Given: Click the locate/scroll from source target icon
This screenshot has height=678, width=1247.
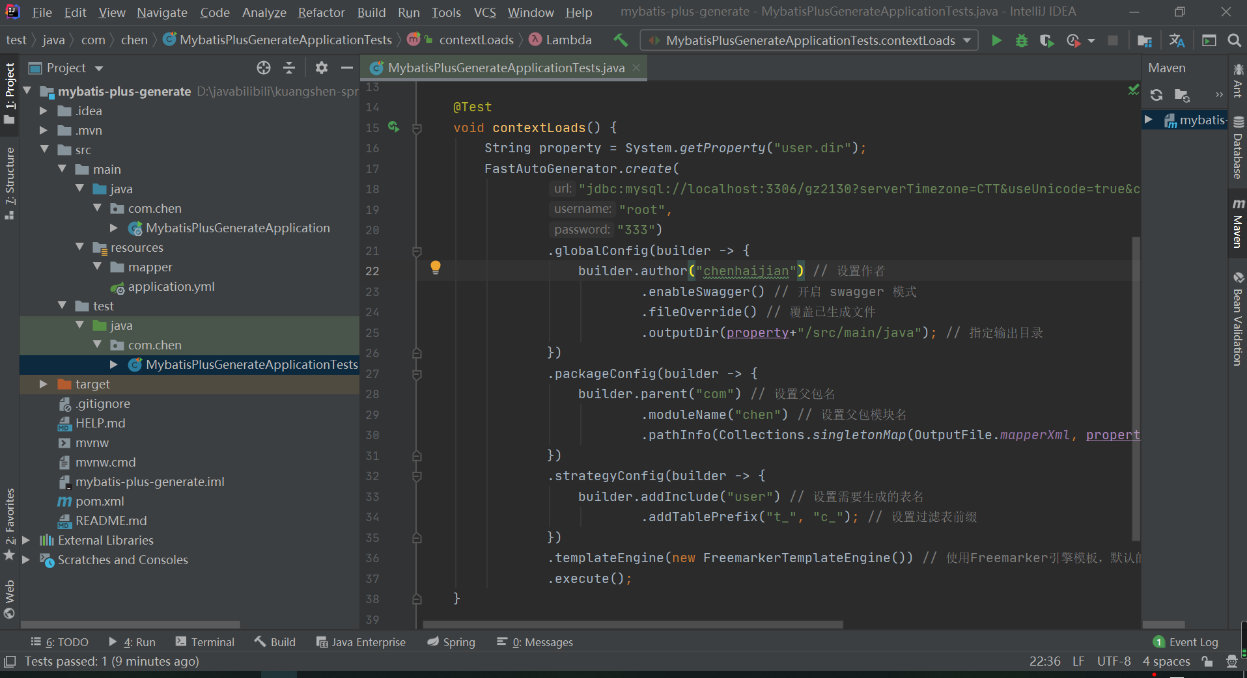Looking at the screenshot, I should click(263, 68).
